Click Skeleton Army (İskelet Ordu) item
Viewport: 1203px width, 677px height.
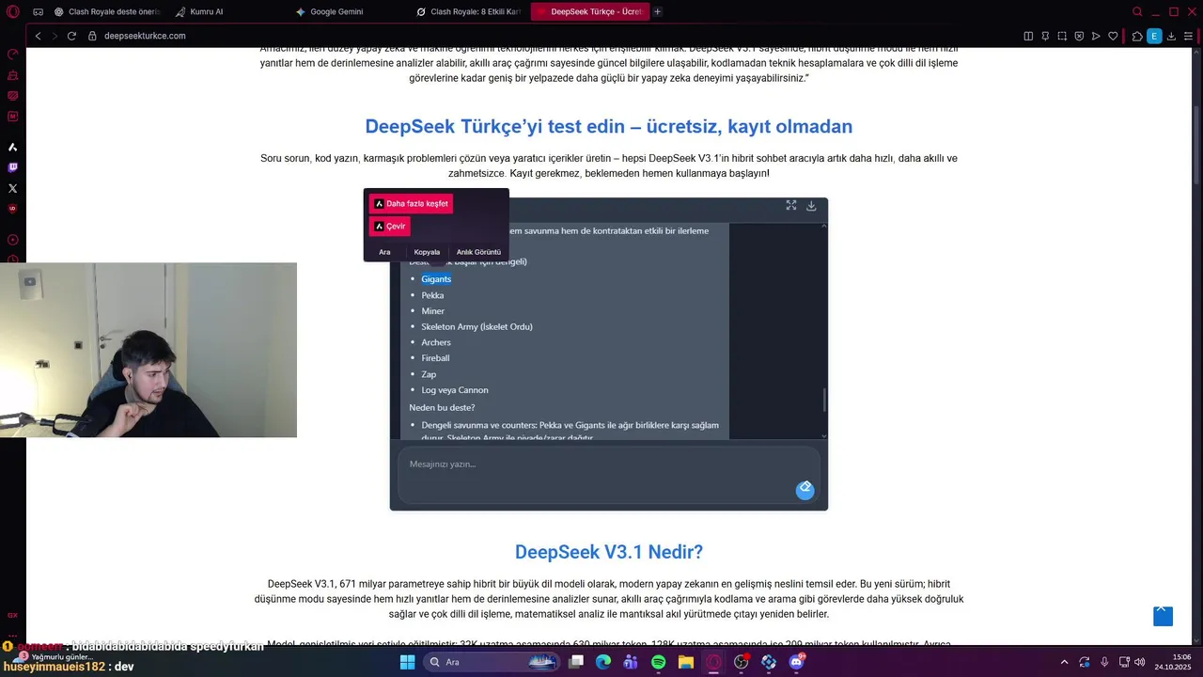[477, 326]
